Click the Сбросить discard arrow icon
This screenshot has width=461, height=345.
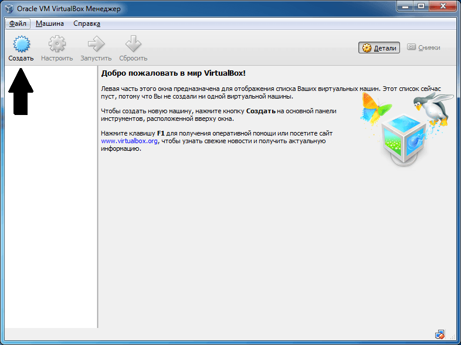133,44
